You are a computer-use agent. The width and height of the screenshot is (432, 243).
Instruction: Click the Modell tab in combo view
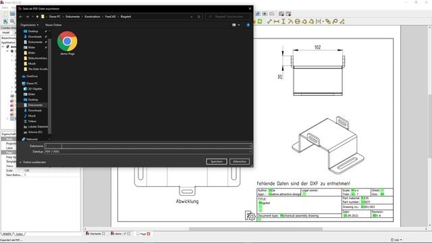point(6,32)
